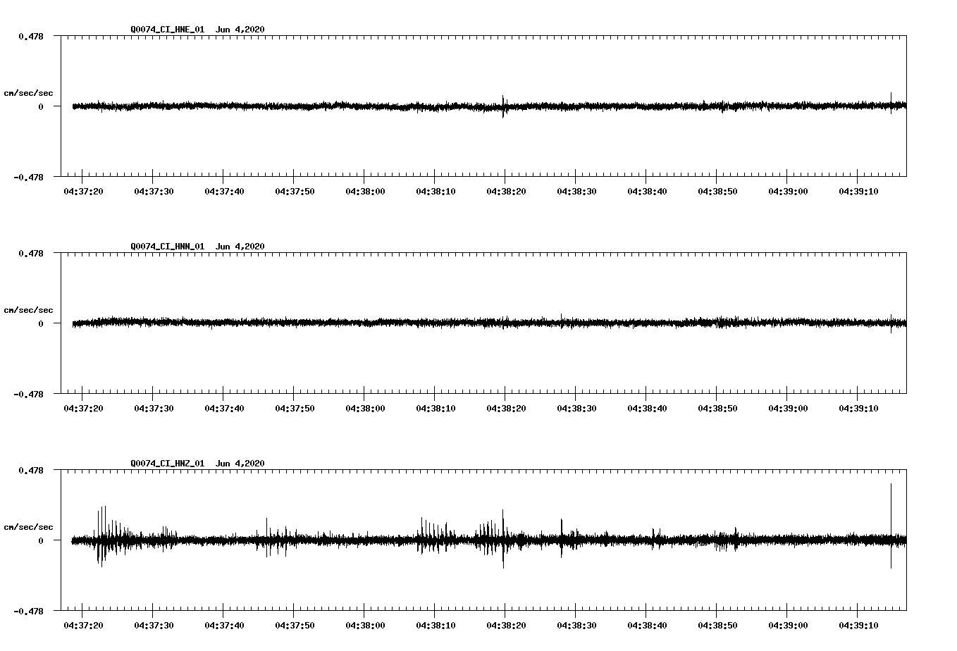The height and width of the screenshot is (651, 957).
Task: Click the zero axis label on HNN plot
Action: pyautogui.click(x=41, y=323)
